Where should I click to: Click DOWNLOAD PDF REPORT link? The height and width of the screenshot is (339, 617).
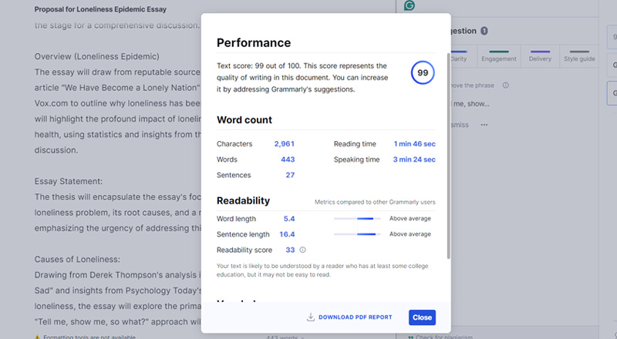tap(356, 317)
